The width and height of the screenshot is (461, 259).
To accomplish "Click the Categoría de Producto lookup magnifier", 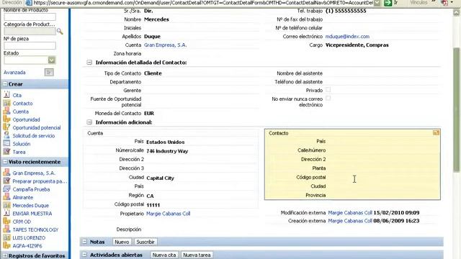I will [x=60, y=31].
